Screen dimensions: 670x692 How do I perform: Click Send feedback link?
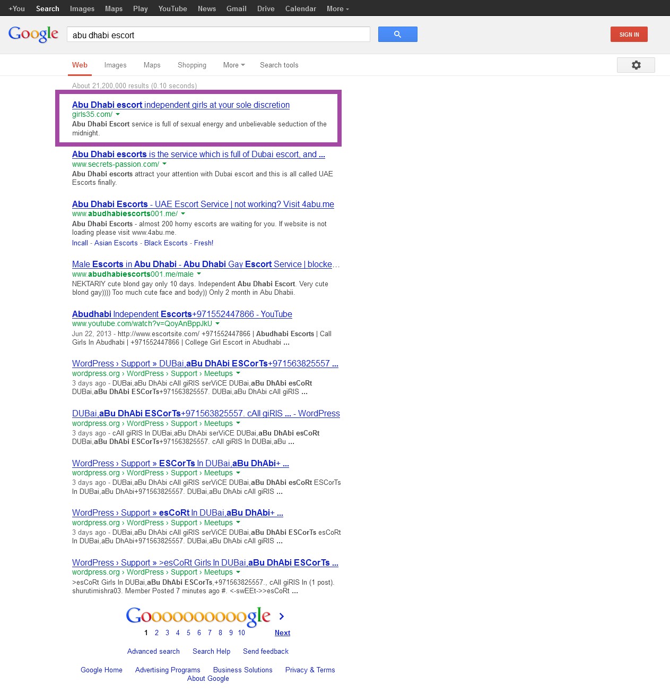(x=266, y=651)
